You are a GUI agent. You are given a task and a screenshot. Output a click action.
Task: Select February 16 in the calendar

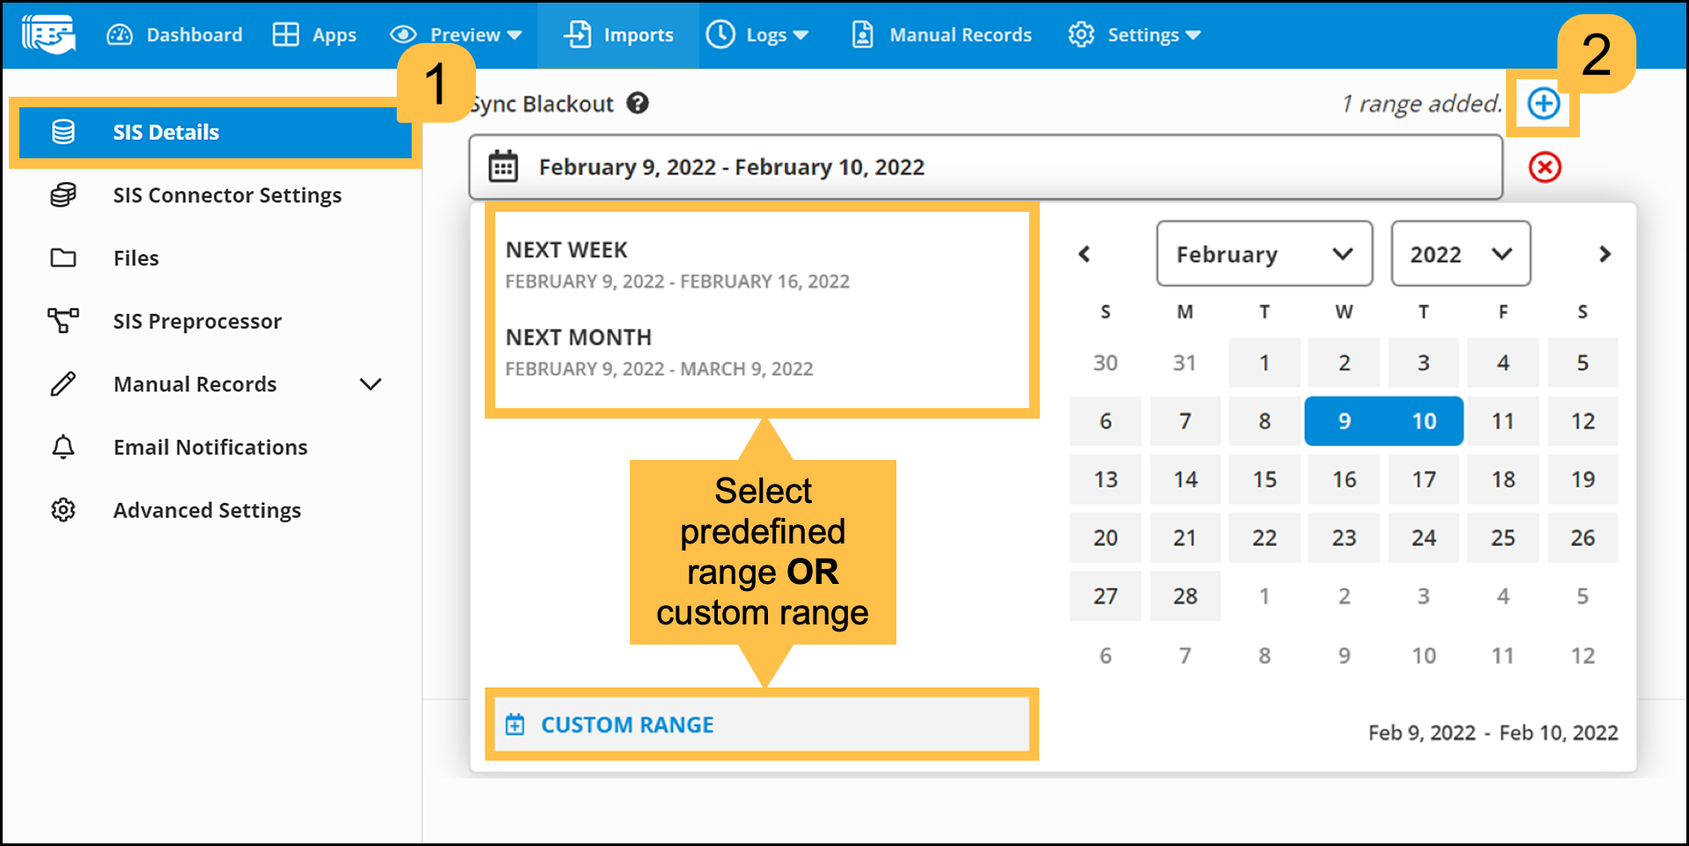coord(1343,479)
